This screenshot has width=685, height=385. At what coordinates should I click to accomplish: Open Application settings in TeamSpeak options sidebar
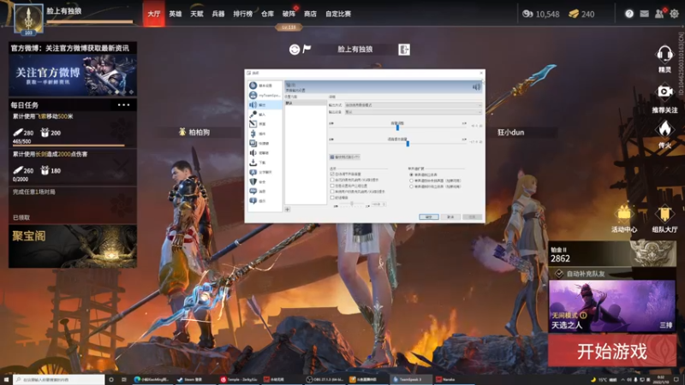coord(264,86)
